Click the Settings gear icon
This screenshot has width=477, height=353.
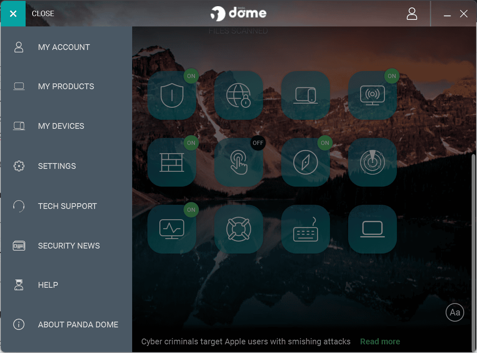(x=19, y=166)
